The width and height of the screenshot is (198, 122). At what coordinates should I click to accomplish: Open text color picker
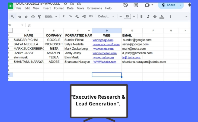tap(162, 17)
